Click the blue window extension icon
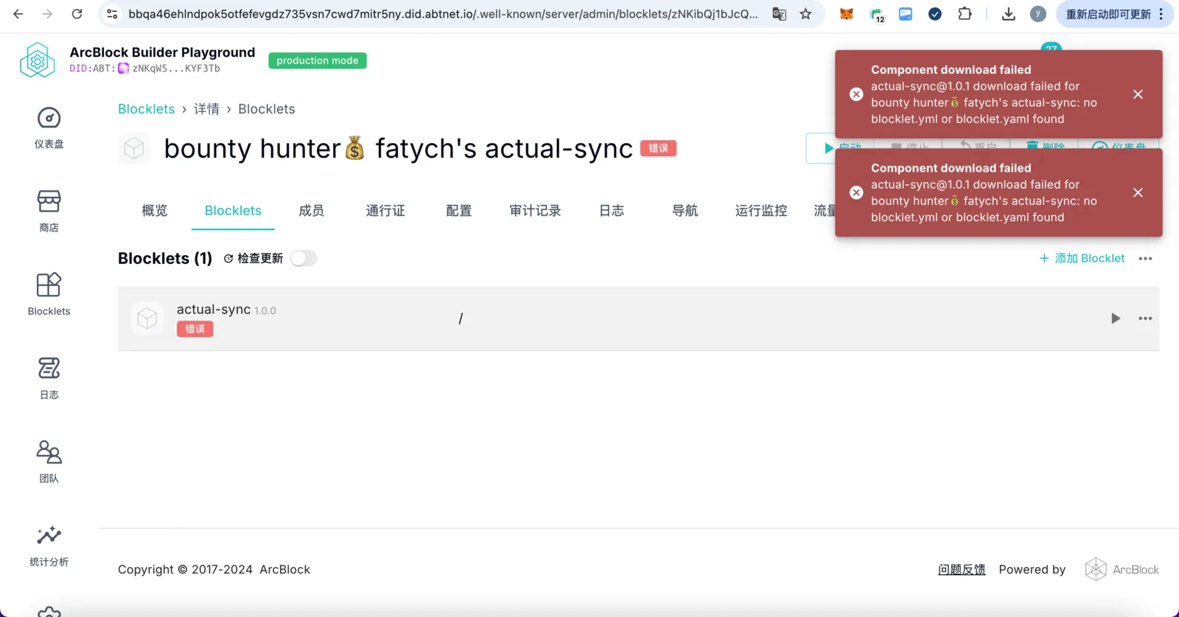Image resolution: width=1179 pixels, height=617 pixels. 906,14
